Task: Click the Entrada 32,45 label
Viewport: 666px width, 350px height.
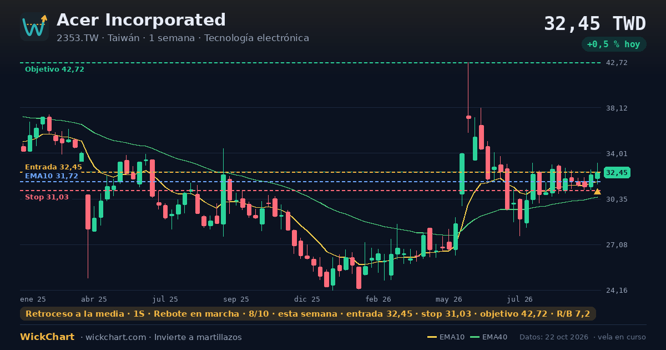Action: pyautogui.click(x=53, y=167)
